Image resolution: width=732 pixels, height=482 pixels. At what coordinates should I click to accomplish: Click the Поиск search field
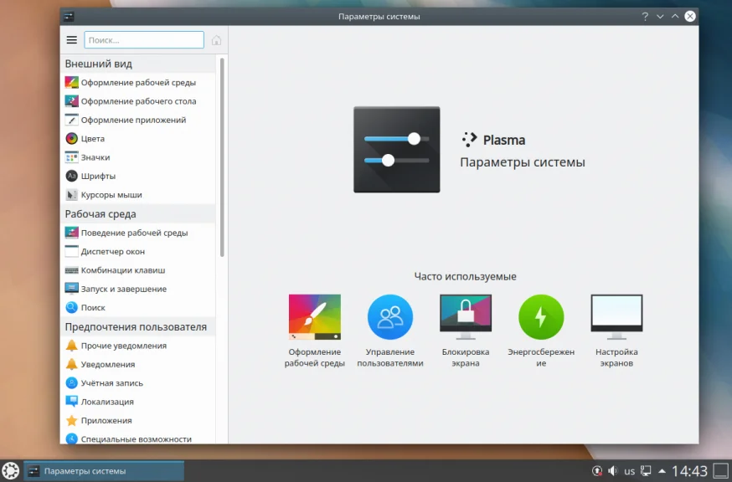(144, 40)
